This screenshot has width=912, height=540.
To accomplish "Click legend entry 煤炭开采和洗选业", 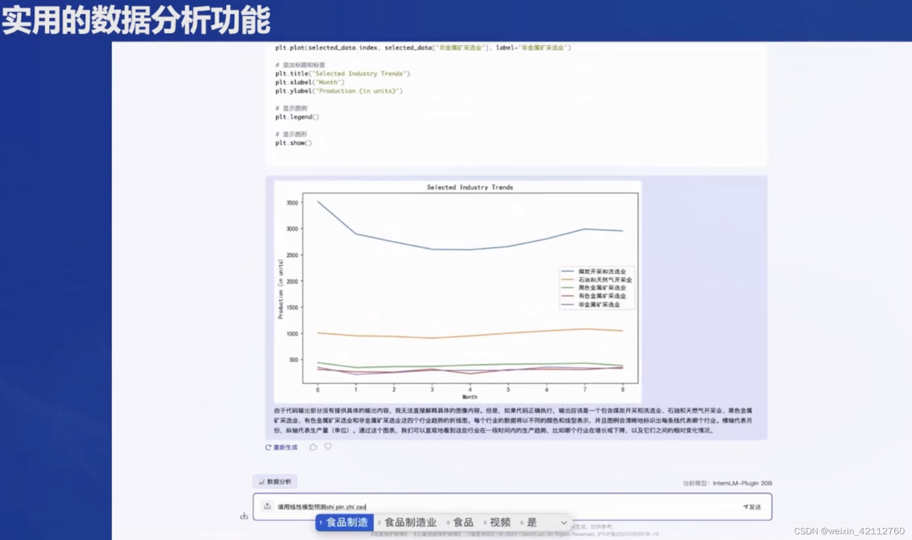I will tap(593, 271).
